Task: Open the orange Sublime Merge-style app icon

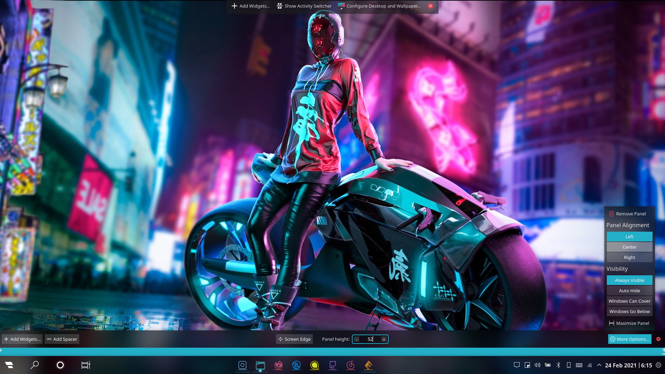Action: tap(369, 365)
